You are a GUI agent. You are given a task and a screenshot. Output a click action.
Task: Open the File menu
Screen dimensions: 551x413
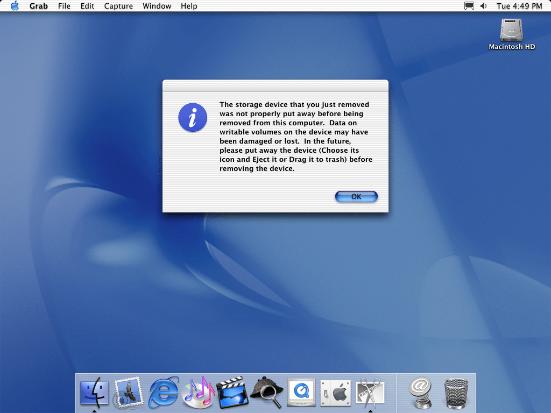pyautogui.click(x=64, y=6)
